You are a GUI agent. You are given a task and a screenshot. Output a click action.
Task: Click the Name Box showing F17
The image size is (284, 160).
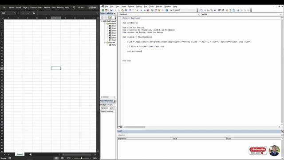coord(7,13)
